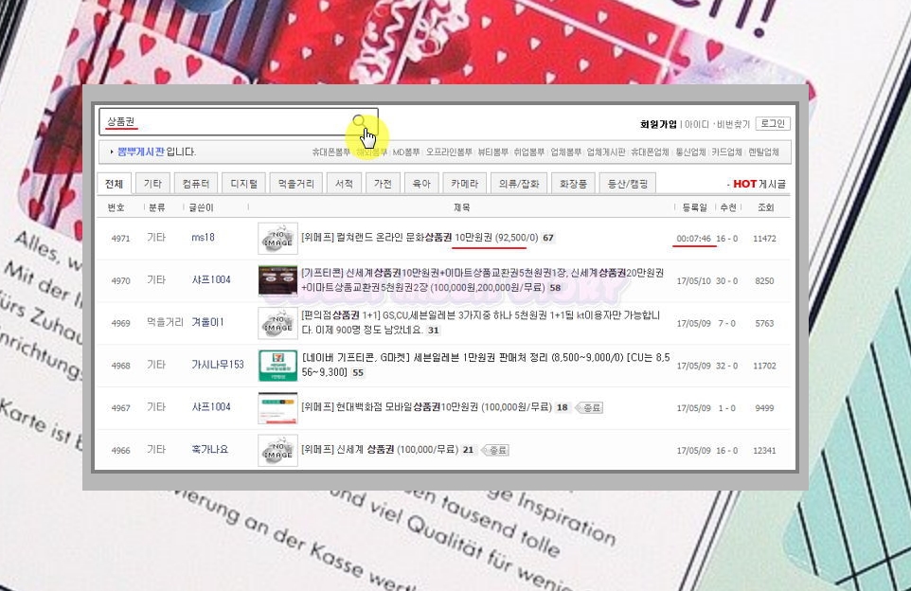Open the HOT 게시글 link
This screenshot has height=591, width=911.
pyautogui.click(x=759, y=184)
